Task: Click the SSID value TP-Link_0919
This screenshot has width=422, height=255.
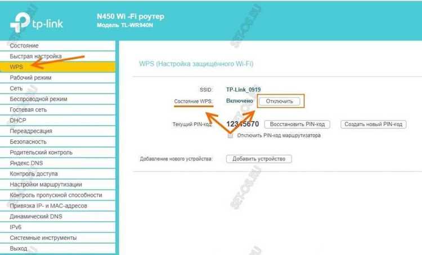Action: pyautogui.click(x=243, y=90)
